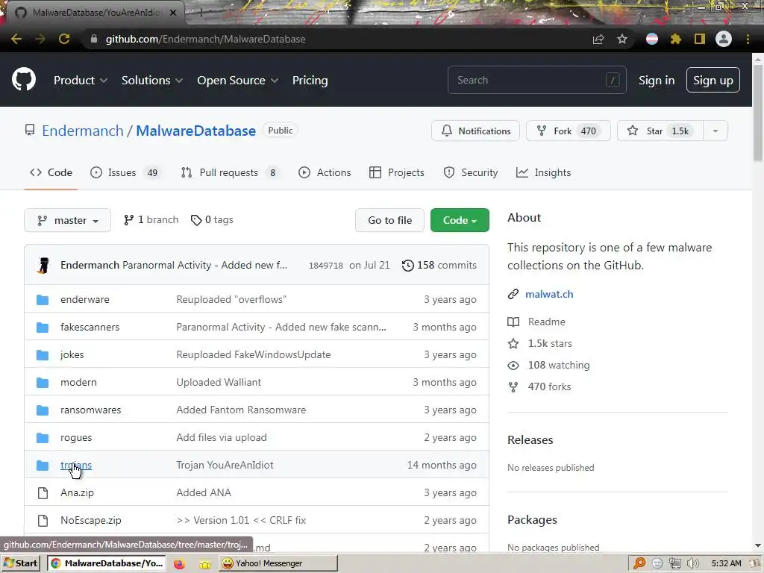
Task: Open the Security tab
Action: (471, 172)
